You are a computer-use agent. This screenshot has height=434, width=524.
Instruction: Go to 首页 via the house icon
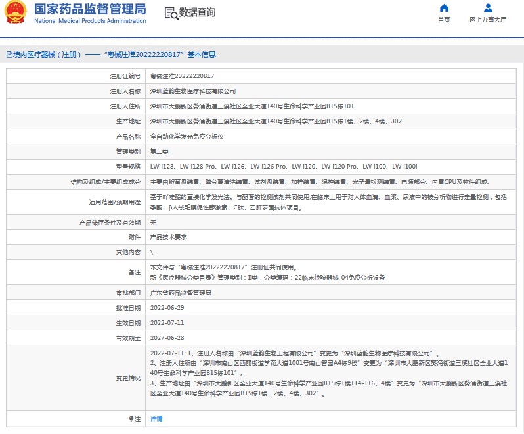(444, 8)
